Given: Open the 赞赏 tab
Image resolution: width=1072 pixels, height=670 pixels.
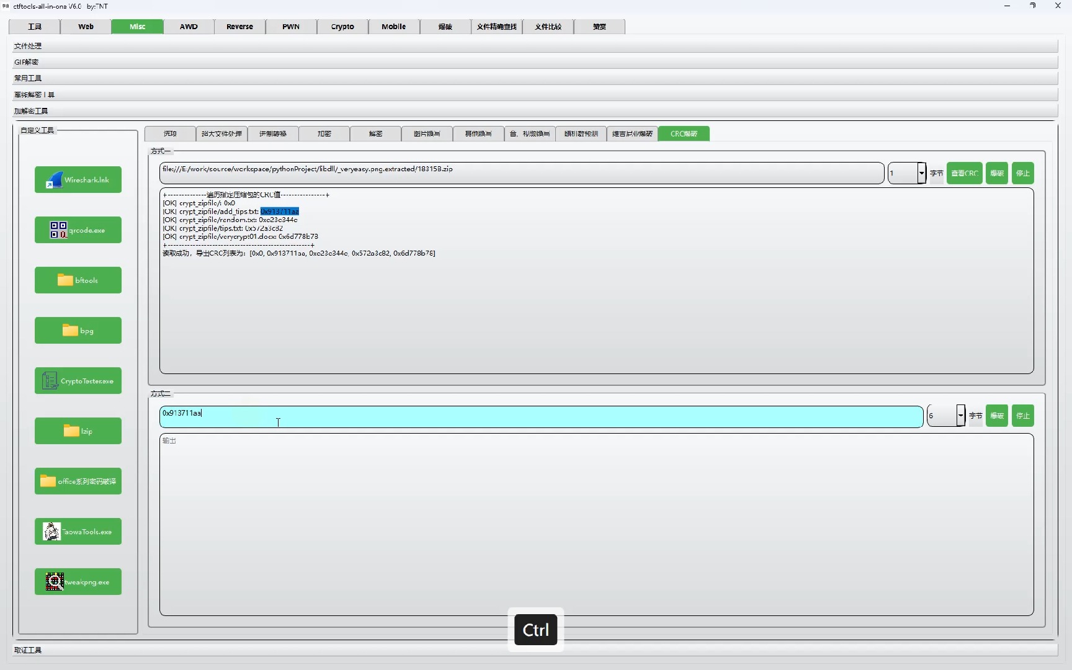Looking at the screenshot, I should coord(599,27).
